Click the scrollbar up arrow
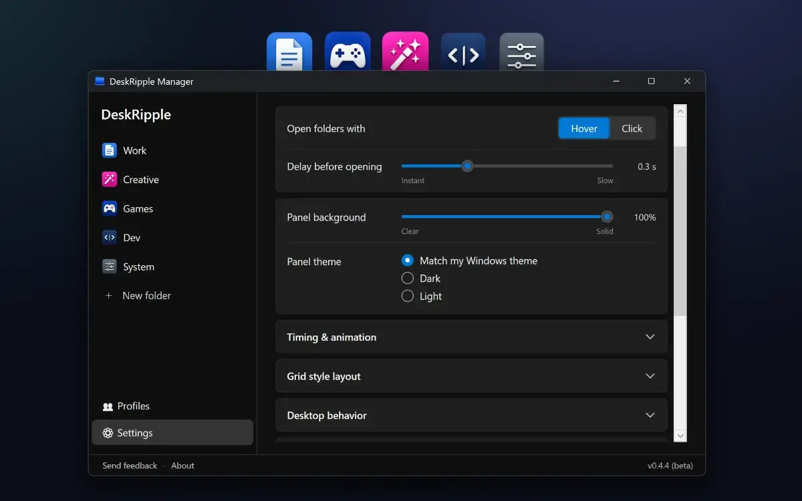802x501 pixels. 680,111
